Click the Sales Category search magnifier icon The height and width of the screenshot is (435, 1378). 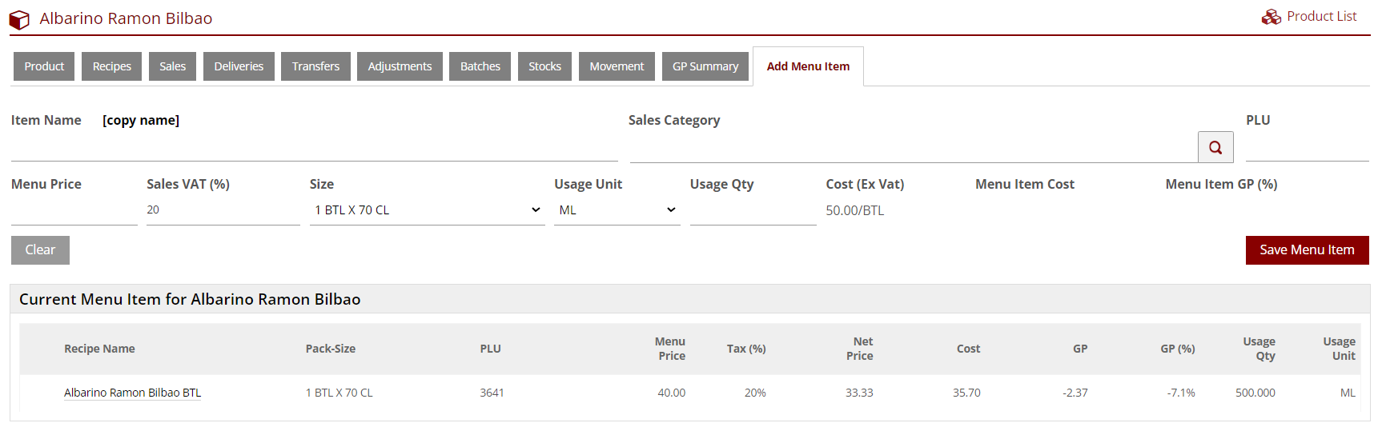pos(1215,147)
